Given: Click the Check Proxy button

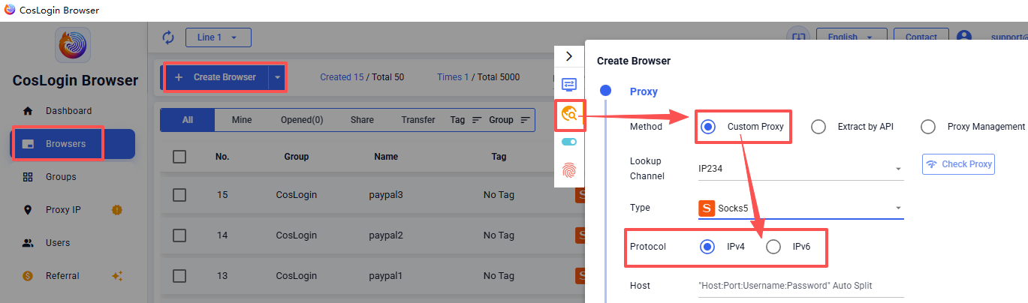Looking at the screenshot, I should click(959, 164).
